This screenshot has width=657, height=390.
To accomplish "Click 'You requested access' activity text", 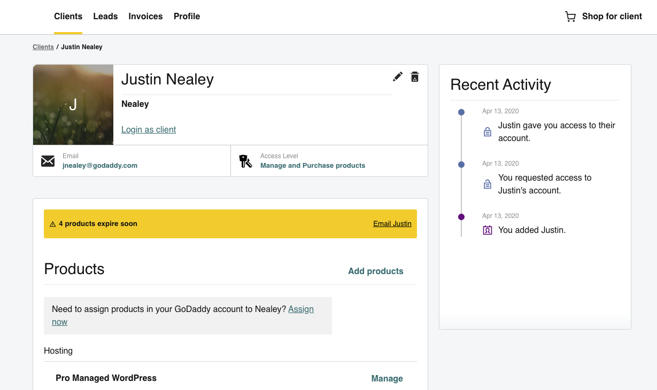I will point(545,184).
